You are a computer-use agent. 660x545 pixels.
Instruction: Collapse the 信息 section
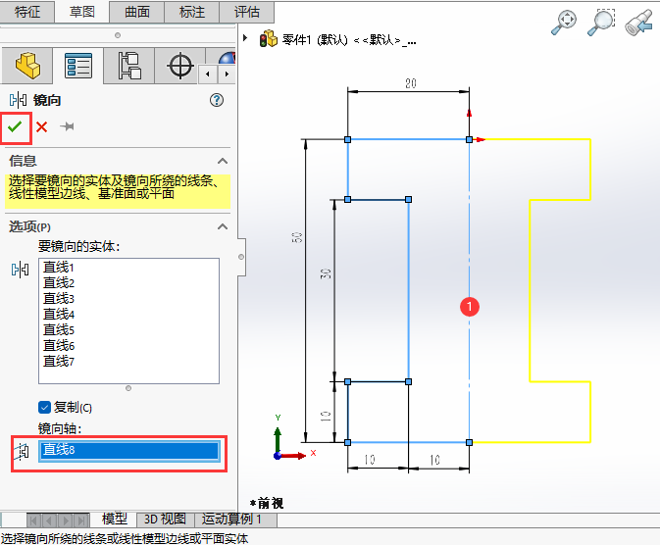click(x=223, y=161)
